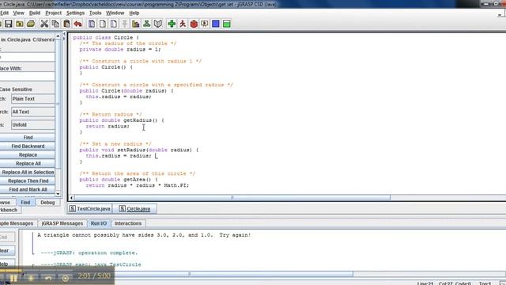Open the Settings menu
This screenshot has height=285, width=506.
(x=75, y=13)
